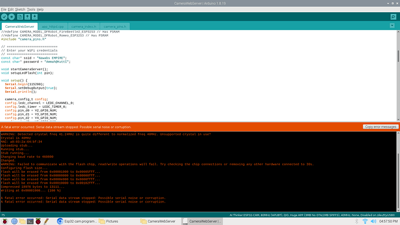This screenshot has height=225, width=400.
Task: Switch to the camera_pins.h tab
Action: pyautogui.click(x=115, y=27)
